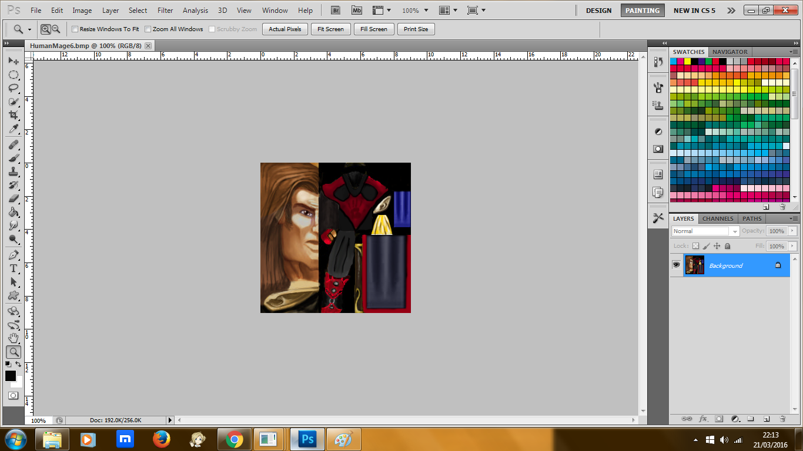The height and width of the screenshot is (451, 803).
Task: Select the Paint Bucket tool
Action: pos(14,212)
